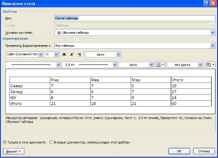Expand Основан на стиле dropdown
The image size is (218, 158).
213,33
